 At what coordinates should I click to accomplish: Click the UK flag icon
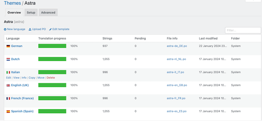click(x=8, y=85)
